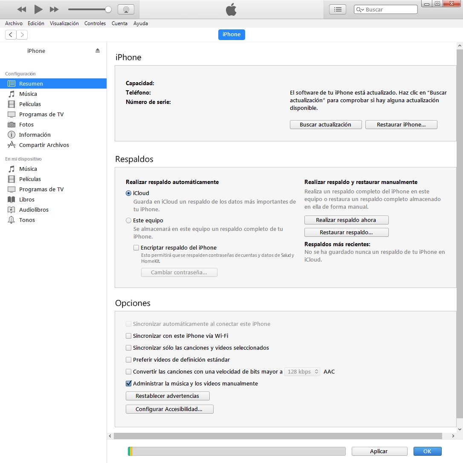Click the Realizar respaldo ahora button
This screenshot has height=463, width=463.
[x=346, y=220]
